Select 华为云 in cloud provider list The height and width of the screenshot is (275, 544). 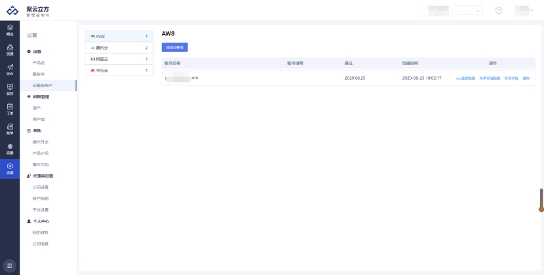pyautogui.click(x=119, y=71)
